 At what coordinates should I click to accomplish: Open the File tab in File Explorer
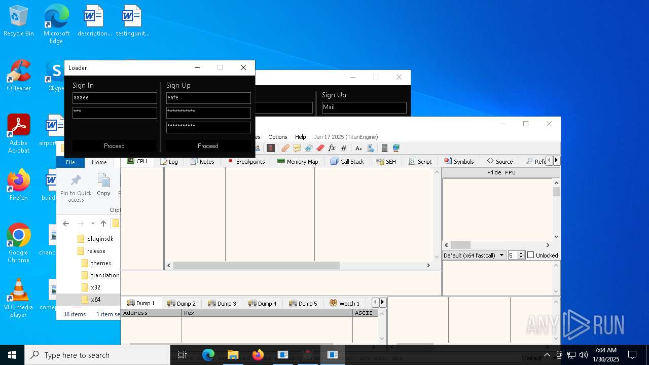click(70, 162)
